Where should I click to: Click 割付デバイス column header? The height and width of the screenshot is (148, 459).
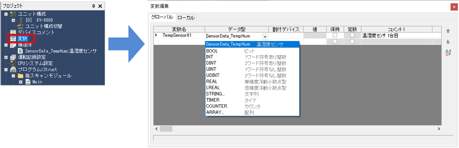(286, 29)
